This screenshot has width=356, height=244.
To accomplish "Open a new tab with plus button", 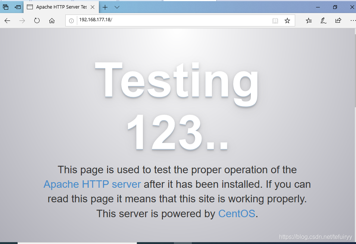I will click(x=105, y=7).
